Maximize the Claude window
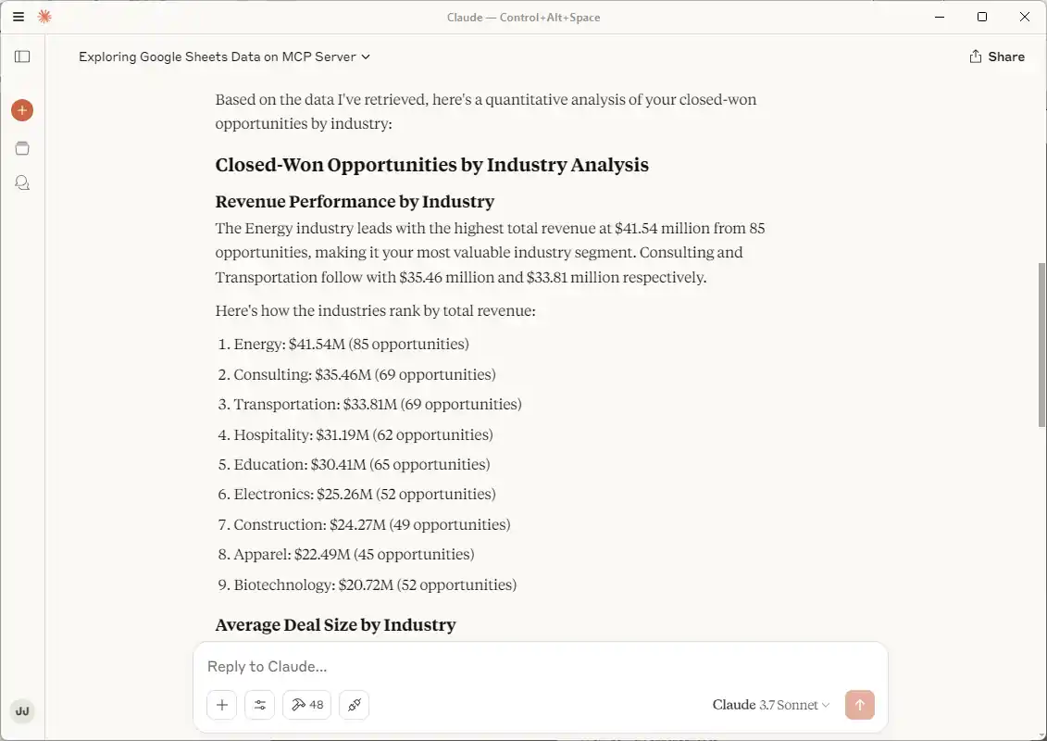The height and width of the screenshot is (741, 1047). (x=982, y=17)
